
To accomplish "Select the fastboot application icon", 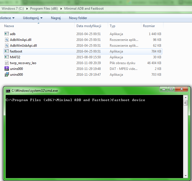I will (x=7, y=51).
